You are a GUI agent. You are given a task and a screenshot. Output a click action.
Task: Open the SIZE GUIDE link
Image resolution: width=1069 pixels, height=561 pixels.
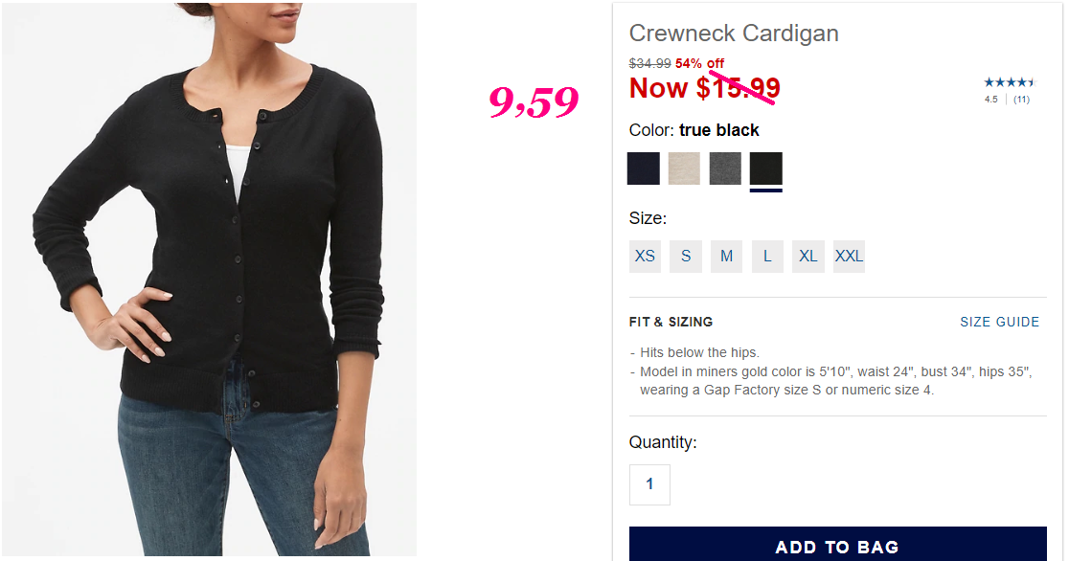[999, 322]
